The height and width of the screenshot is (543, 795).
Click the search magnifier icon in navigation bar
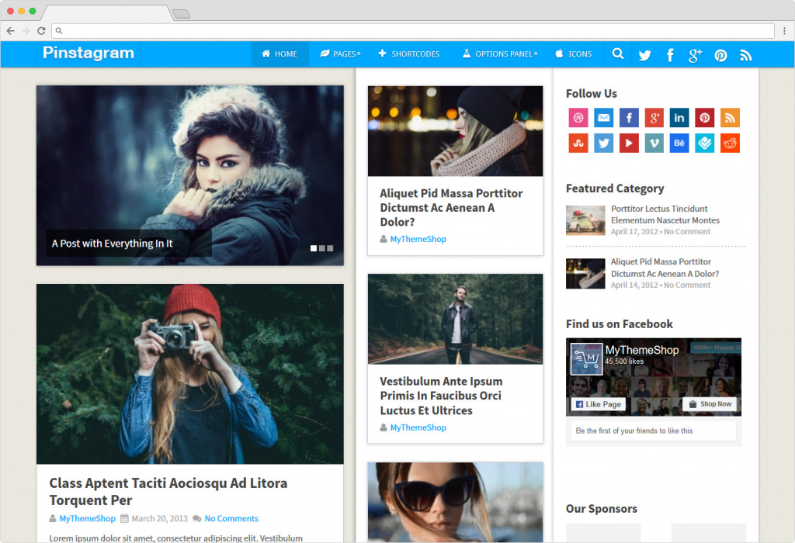coord(618,54)
